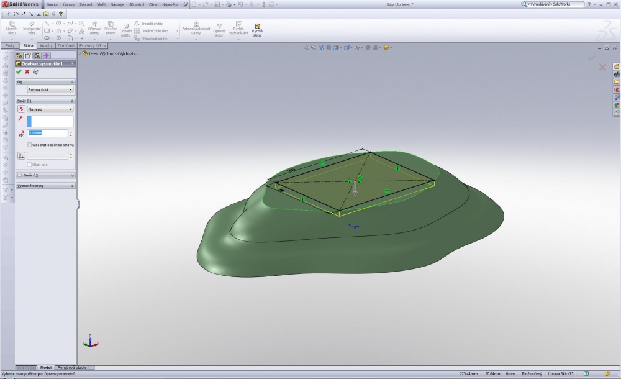Open the PropertyManager tab icon
The height and width of the screenshot is (379, 621).
28,55
